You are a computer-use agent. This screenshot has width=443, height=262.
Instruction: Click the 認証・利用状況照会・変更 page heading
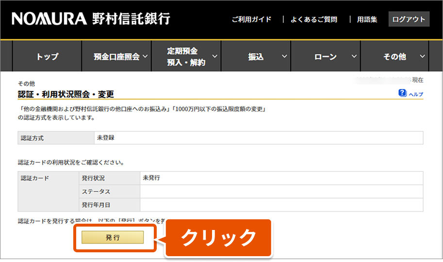click(x=66, y=94)
